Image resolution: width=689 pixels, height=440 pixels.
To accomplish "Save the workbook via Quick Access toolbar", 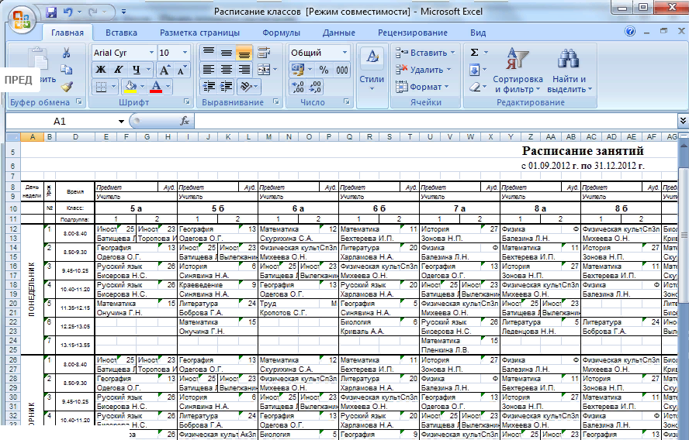I will (51, 12).
